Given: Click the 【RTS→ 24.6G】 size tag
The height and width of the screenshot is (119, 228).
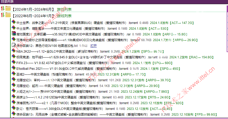Looking at the screenshot, I should pyautogui.click(x=159, y=97).
